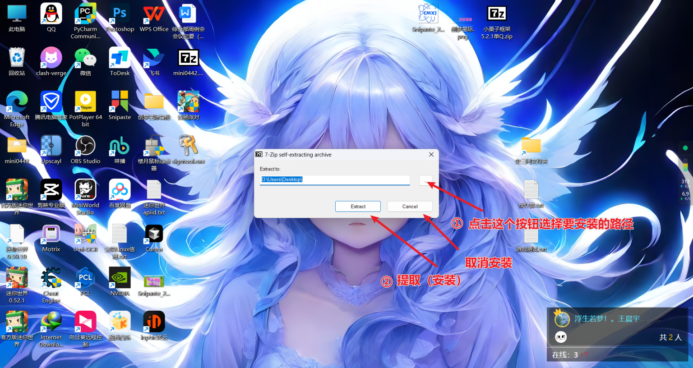Click the browse "..." button beside path
693x368 pixels.
click(x=425, y=180)
